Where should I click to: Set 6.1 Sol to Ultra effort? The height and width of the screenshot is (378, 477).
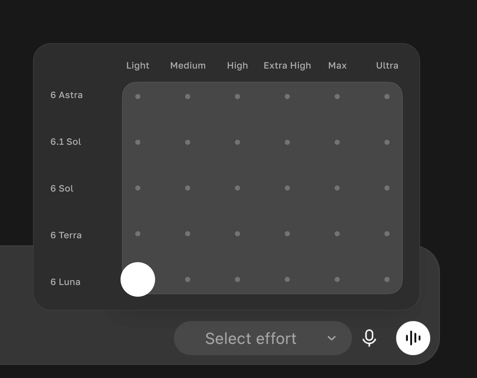(387, 142)
